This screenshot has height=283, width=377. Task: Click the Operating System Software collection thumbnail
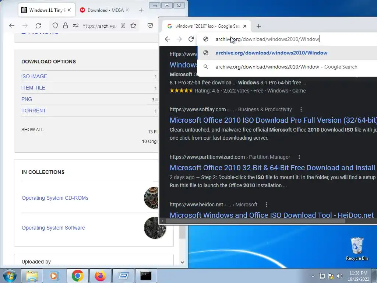[155, 228]
